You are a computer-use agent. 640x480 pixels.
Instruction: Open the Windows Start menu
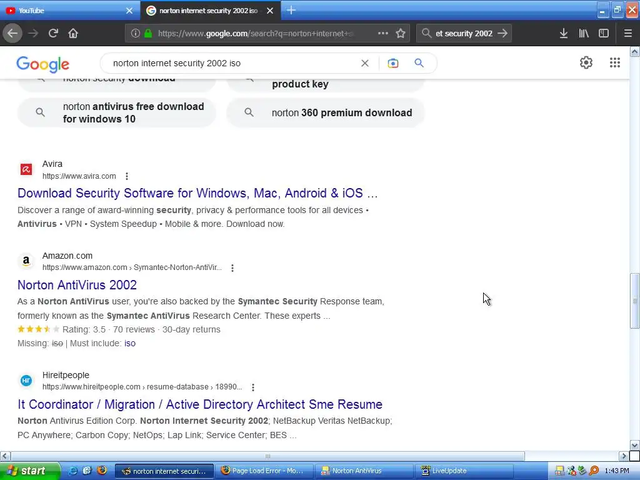[30, 471]
